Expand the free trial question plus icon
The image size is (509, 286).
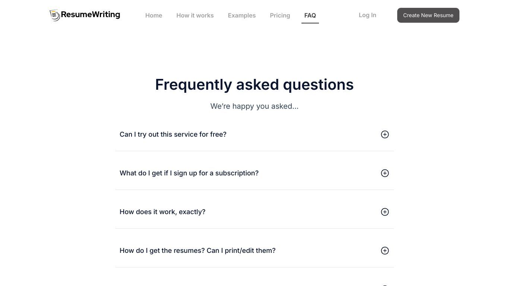pyautogui.click(x=385, y=134)
